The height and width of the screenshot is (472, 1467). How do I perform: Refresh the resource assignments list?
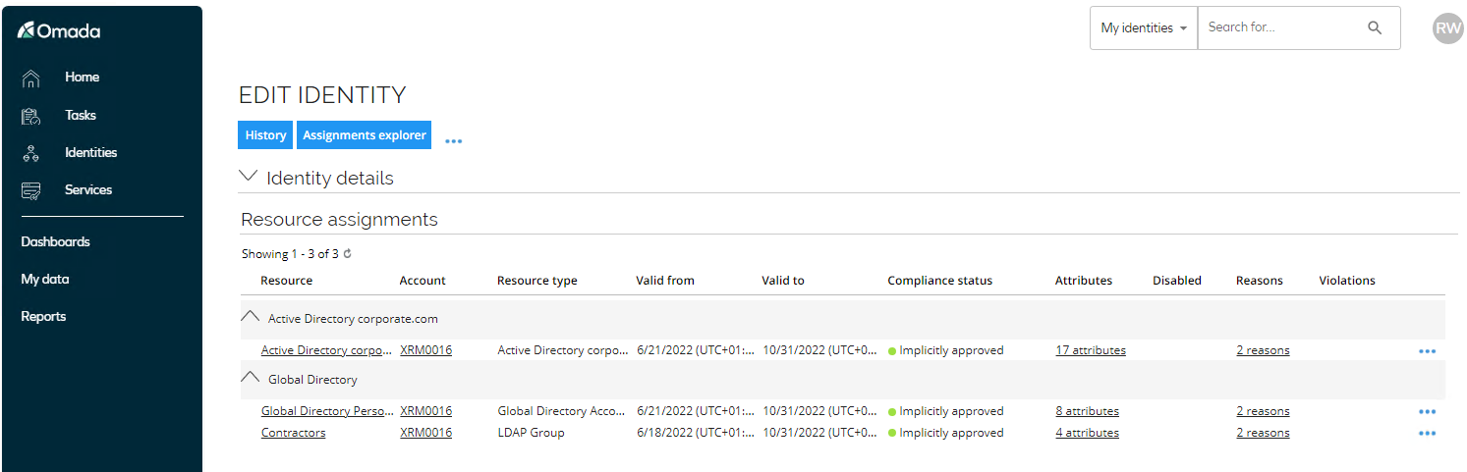[347, 254]
